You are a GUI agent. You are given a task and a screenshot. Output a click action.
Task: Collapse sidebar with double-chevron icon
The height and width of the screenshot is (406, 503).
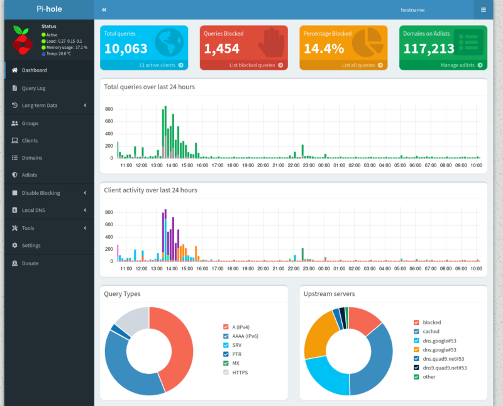(x=104, y=10)
